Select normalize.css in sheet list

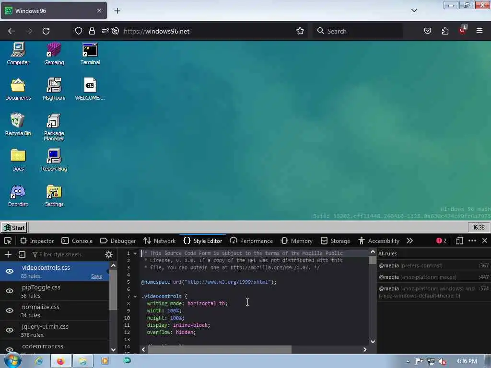[x=55, y=310]
